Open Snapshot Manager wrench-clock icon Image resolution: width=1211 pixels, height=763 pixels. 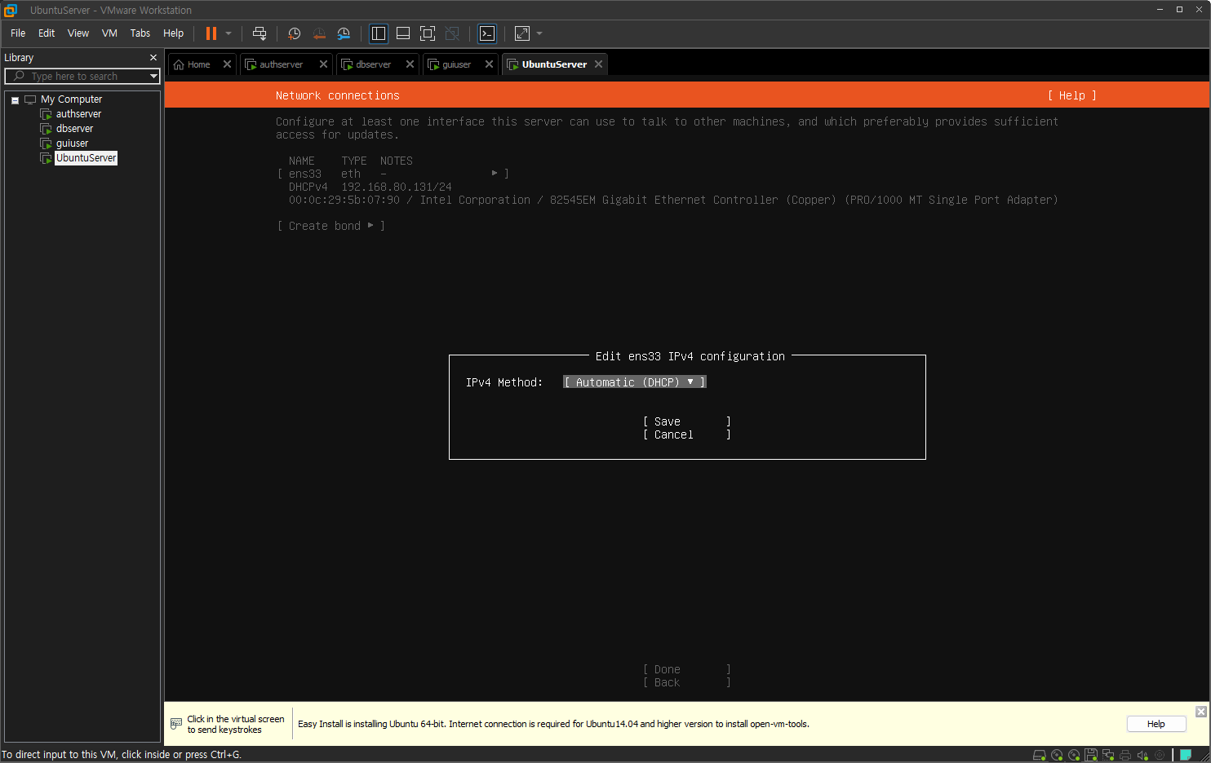coord(344,33)
